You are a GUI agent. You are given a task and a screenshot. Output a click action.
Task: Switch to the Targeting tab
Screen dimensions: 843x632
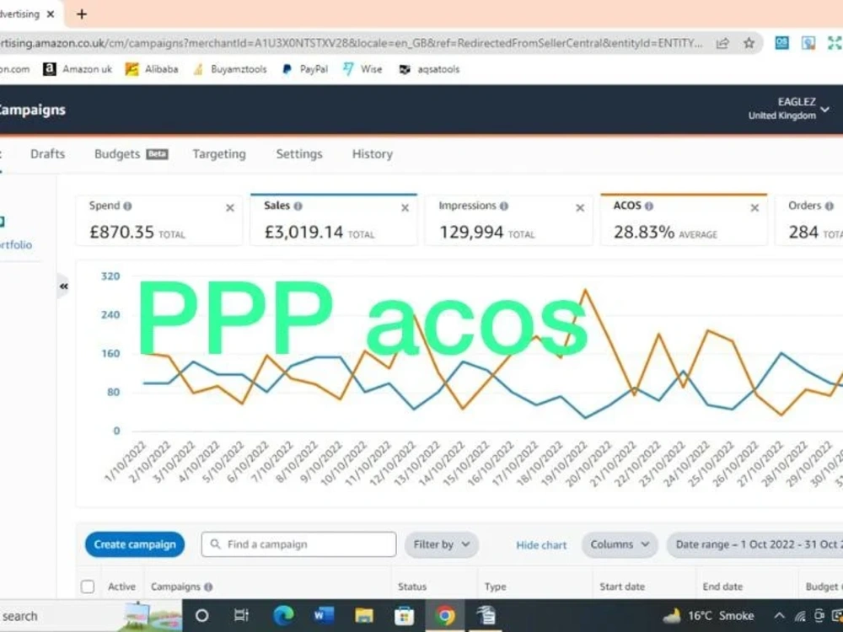219,154
